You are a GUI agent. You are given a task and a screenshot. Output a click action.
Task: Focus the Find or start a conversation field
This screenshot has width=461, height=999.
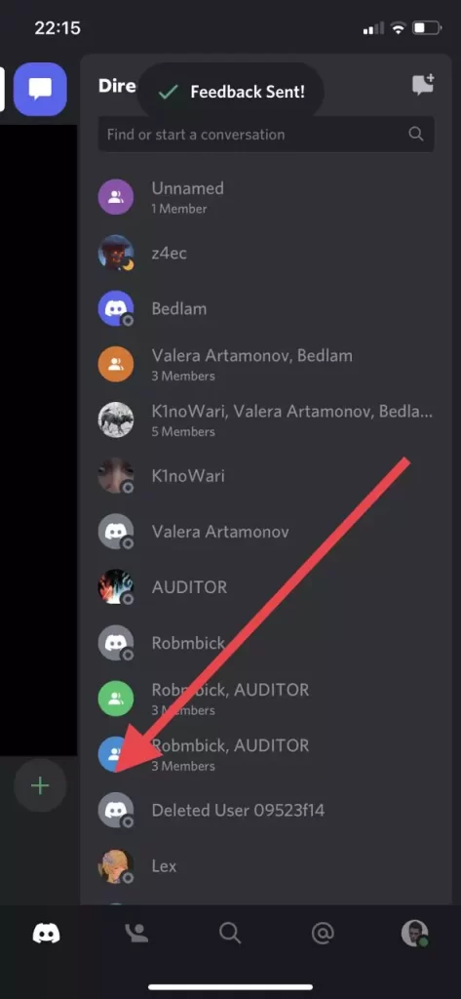(x=266, y=134)
